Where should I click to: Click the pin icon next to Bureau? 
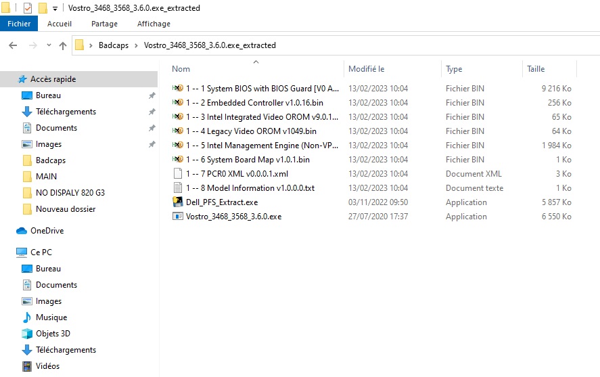pyautogui.click(x=152, y=95)
